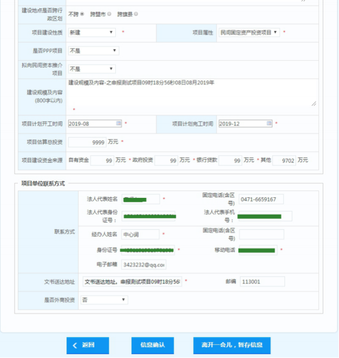Viewport: 339px width, 358px height.
Task: Expand 拟向民间资本推介项目 dropdown
Action: point(91,69)
